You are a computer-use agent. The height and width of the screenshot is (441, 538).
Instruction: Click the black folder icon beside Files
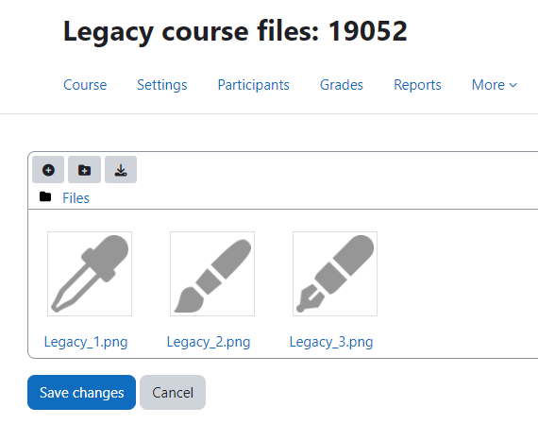[x=45, y=197]
